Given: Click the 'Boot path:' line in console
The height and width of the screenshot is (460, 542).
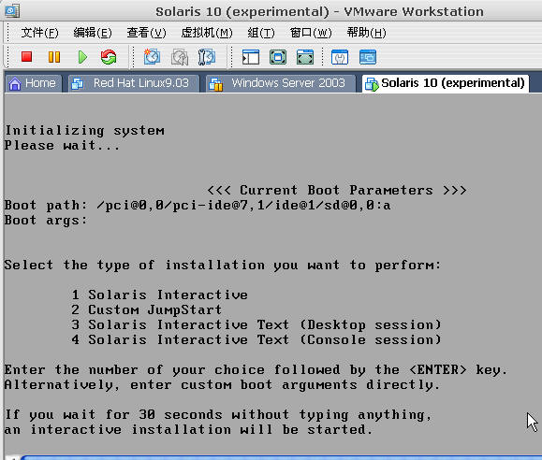Looking at the screenshot, I should pyautogui.click(x=198, y=206).
